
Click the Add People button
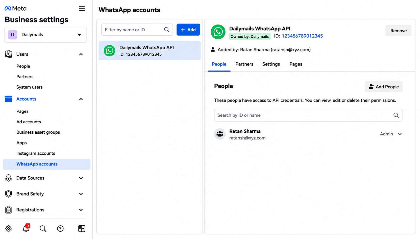[x=384, y=87]
